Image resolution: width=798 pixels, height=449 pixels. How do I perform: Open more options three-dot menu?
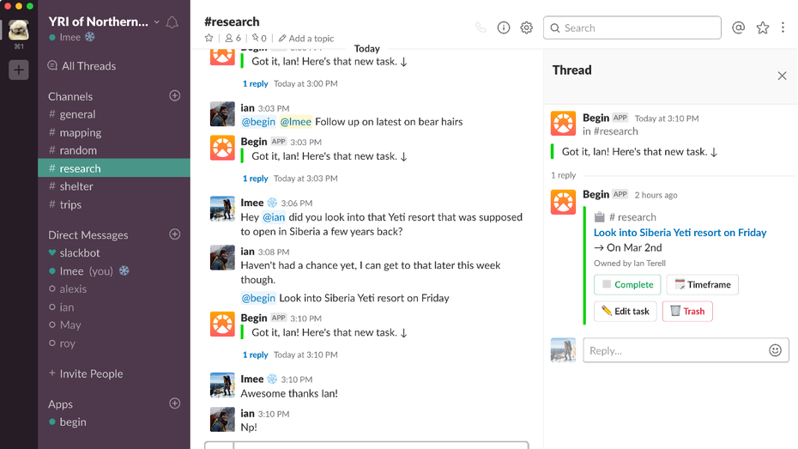(783, 27)
